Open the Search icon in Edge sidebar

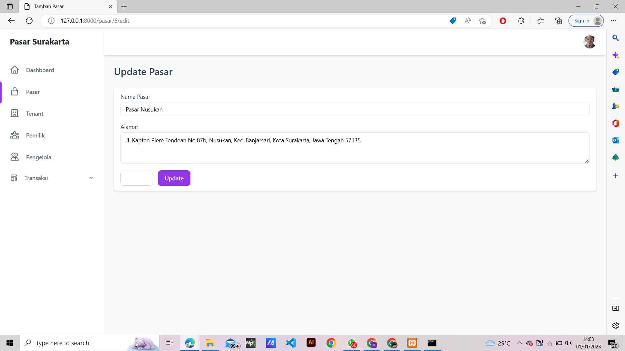tap(616, 38)
